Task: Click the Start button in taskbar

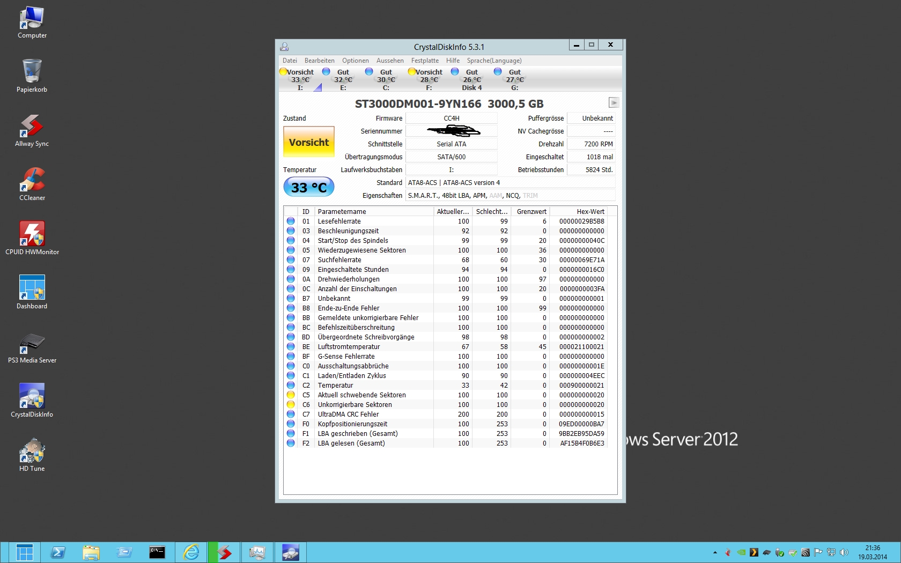Action: 24,552
